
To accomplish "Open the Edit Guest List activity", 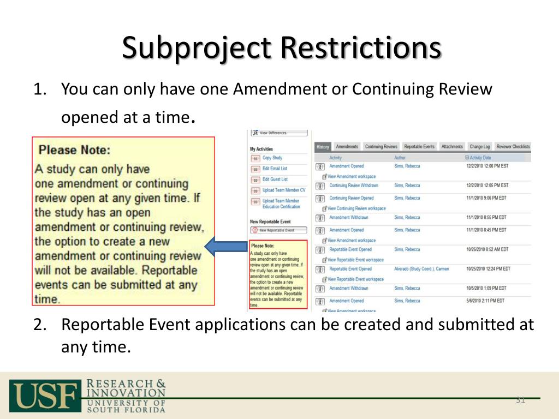I will [x=275, y=179].
